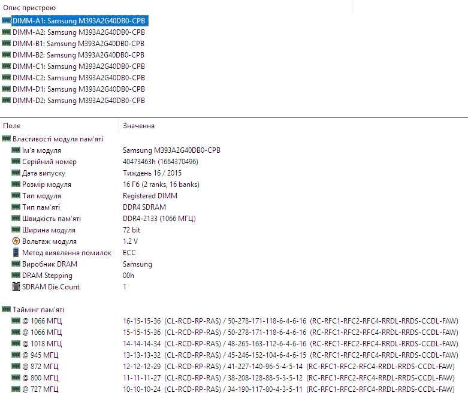Click the memory chip icon beside DIMM-A2
The height and width of the screenshot is (402, 468).
tap(6, 32)
